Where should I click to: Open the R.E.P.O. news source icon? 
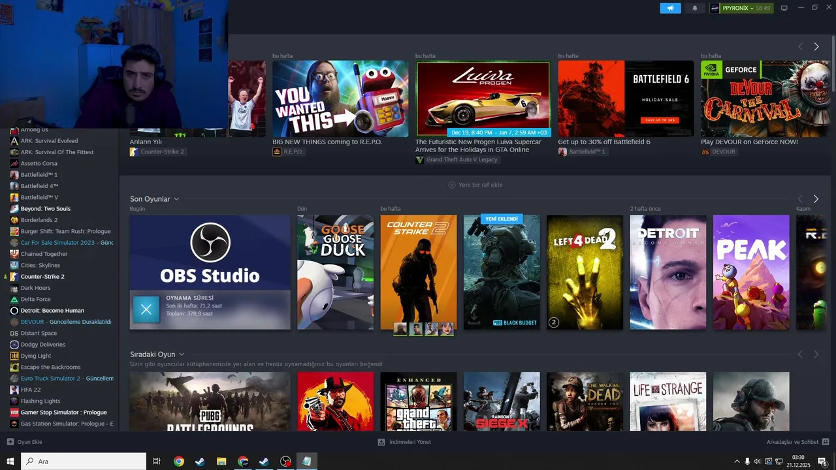point(277,151)
